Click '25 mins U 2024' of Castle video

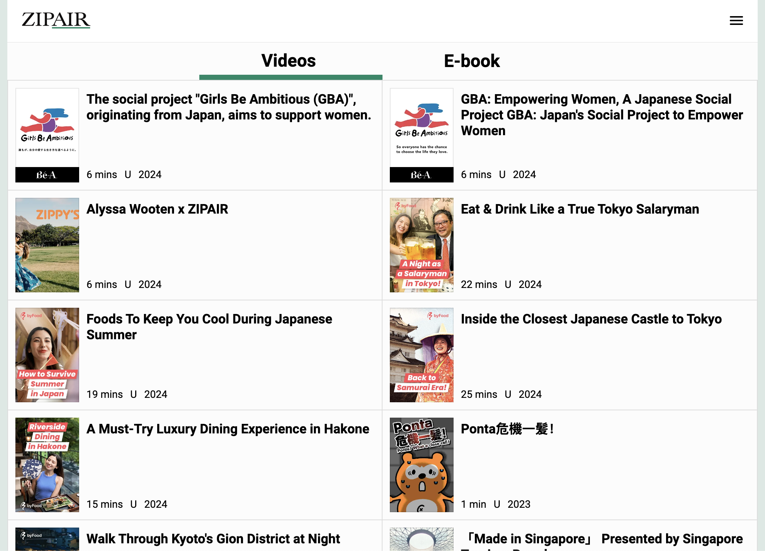tap(501, 395)
